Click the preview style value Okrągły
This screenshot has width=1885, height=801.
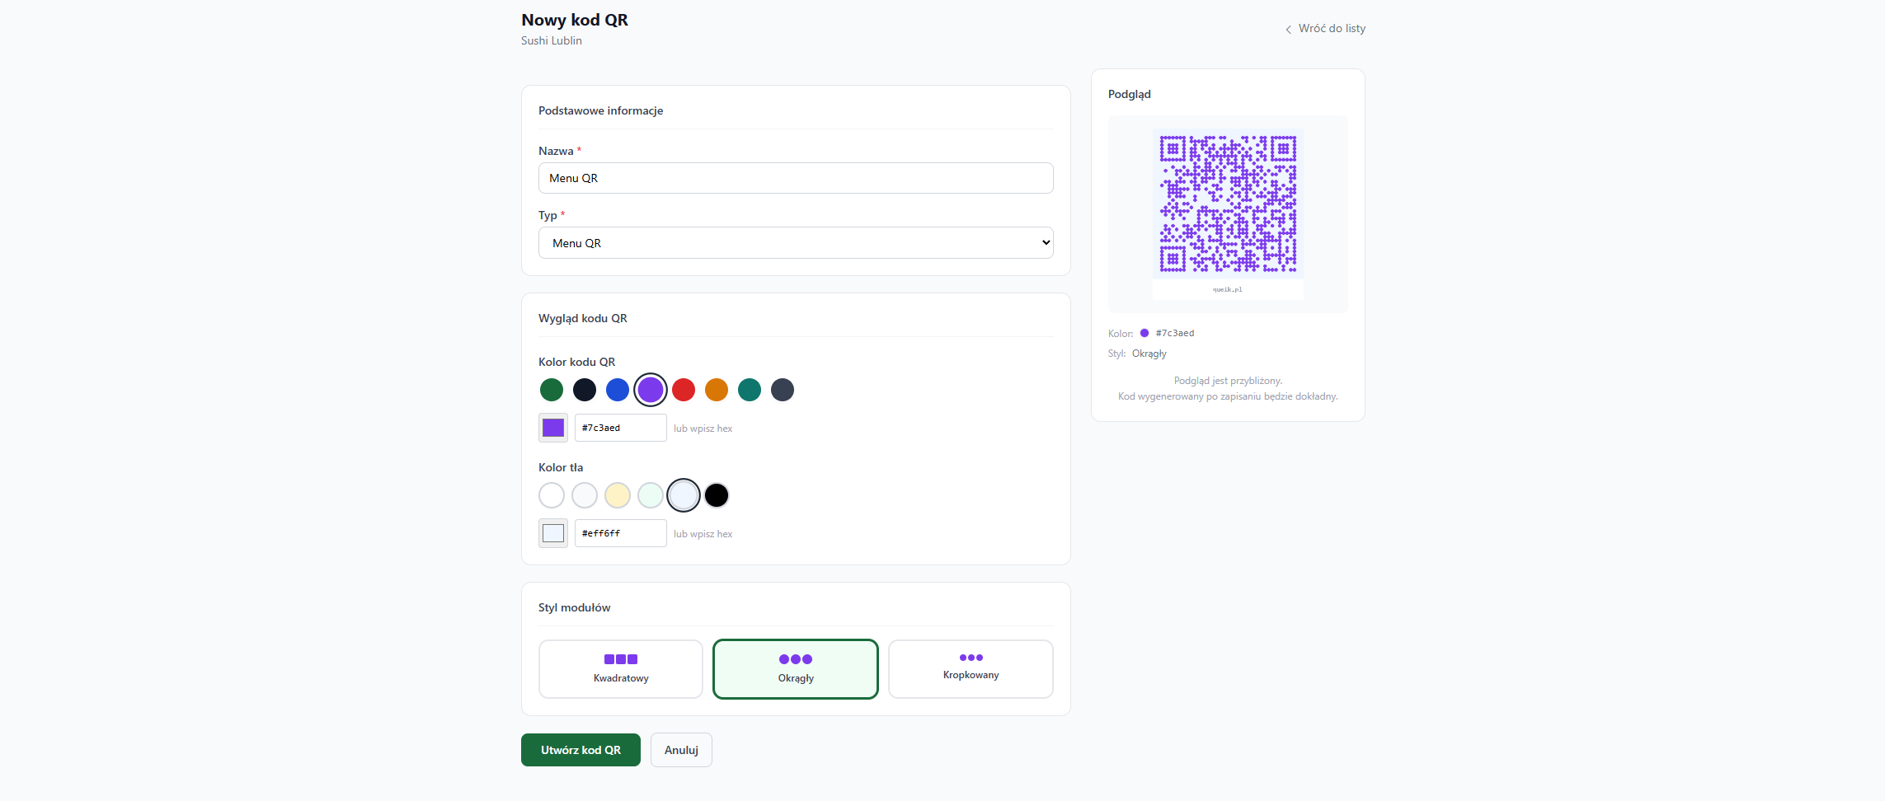click(x=1149, y=354)
